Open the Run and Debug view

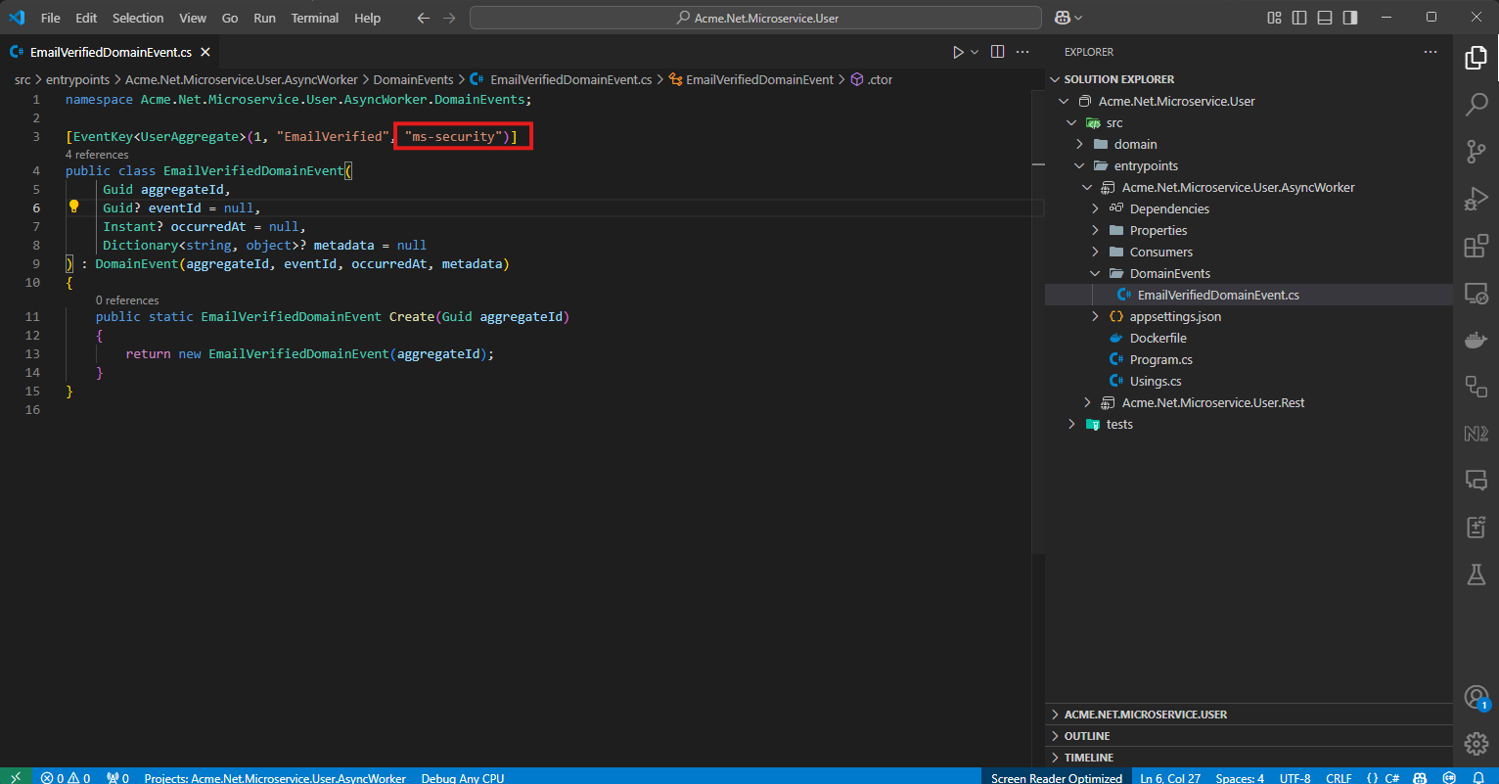coord(1476,199)
